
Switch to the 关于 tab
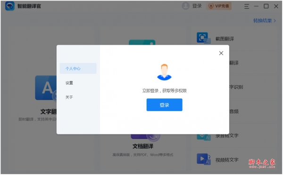(69, 97)
